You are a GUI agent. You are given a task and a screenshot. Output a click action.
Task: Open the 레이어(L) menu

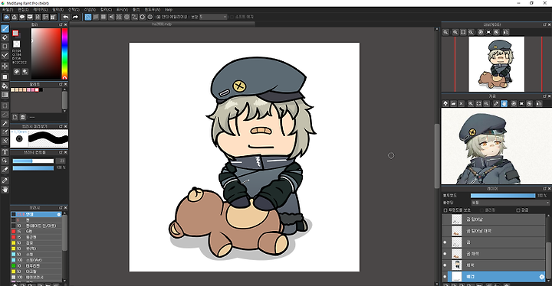coord(40,10)
